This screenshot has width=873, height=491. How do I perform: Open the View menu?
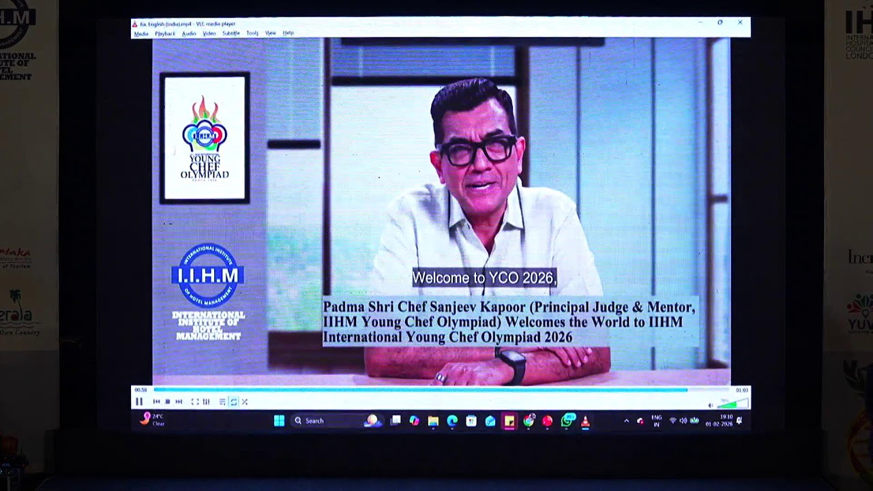pos(271,33)
